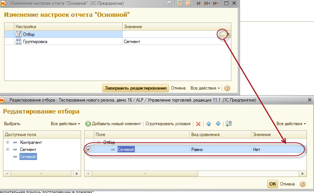Viewport: 314px width, 193px height.
Task: Click the Поле column header
Action: (x=142, y=135)
